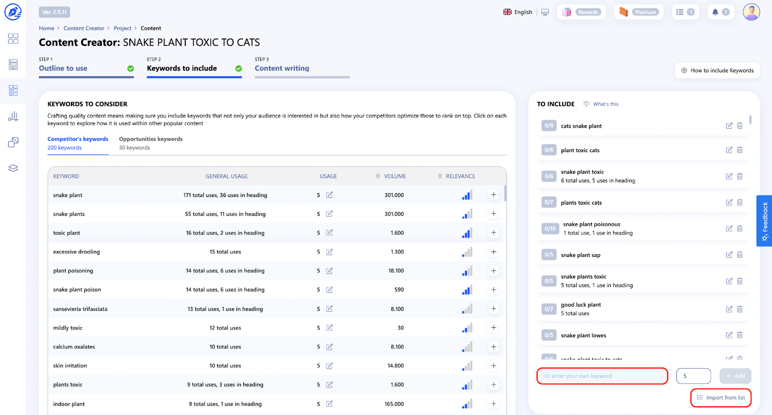Viewport: 772px width, 415px height.
Task: Open Project breadcrumb link
Action: 123,28
